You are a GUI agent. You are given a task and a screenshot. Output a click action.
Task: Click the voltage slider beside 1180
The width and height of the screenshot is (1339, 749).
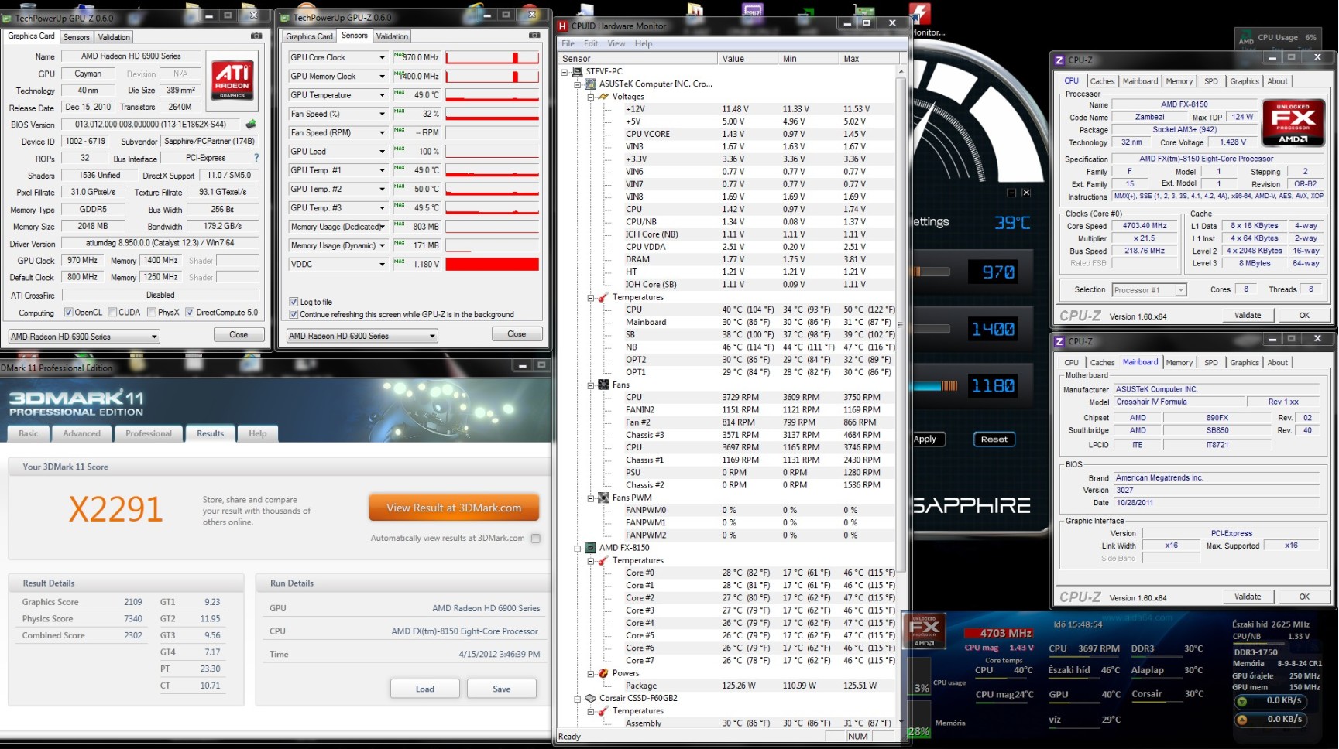coord(936,386)
